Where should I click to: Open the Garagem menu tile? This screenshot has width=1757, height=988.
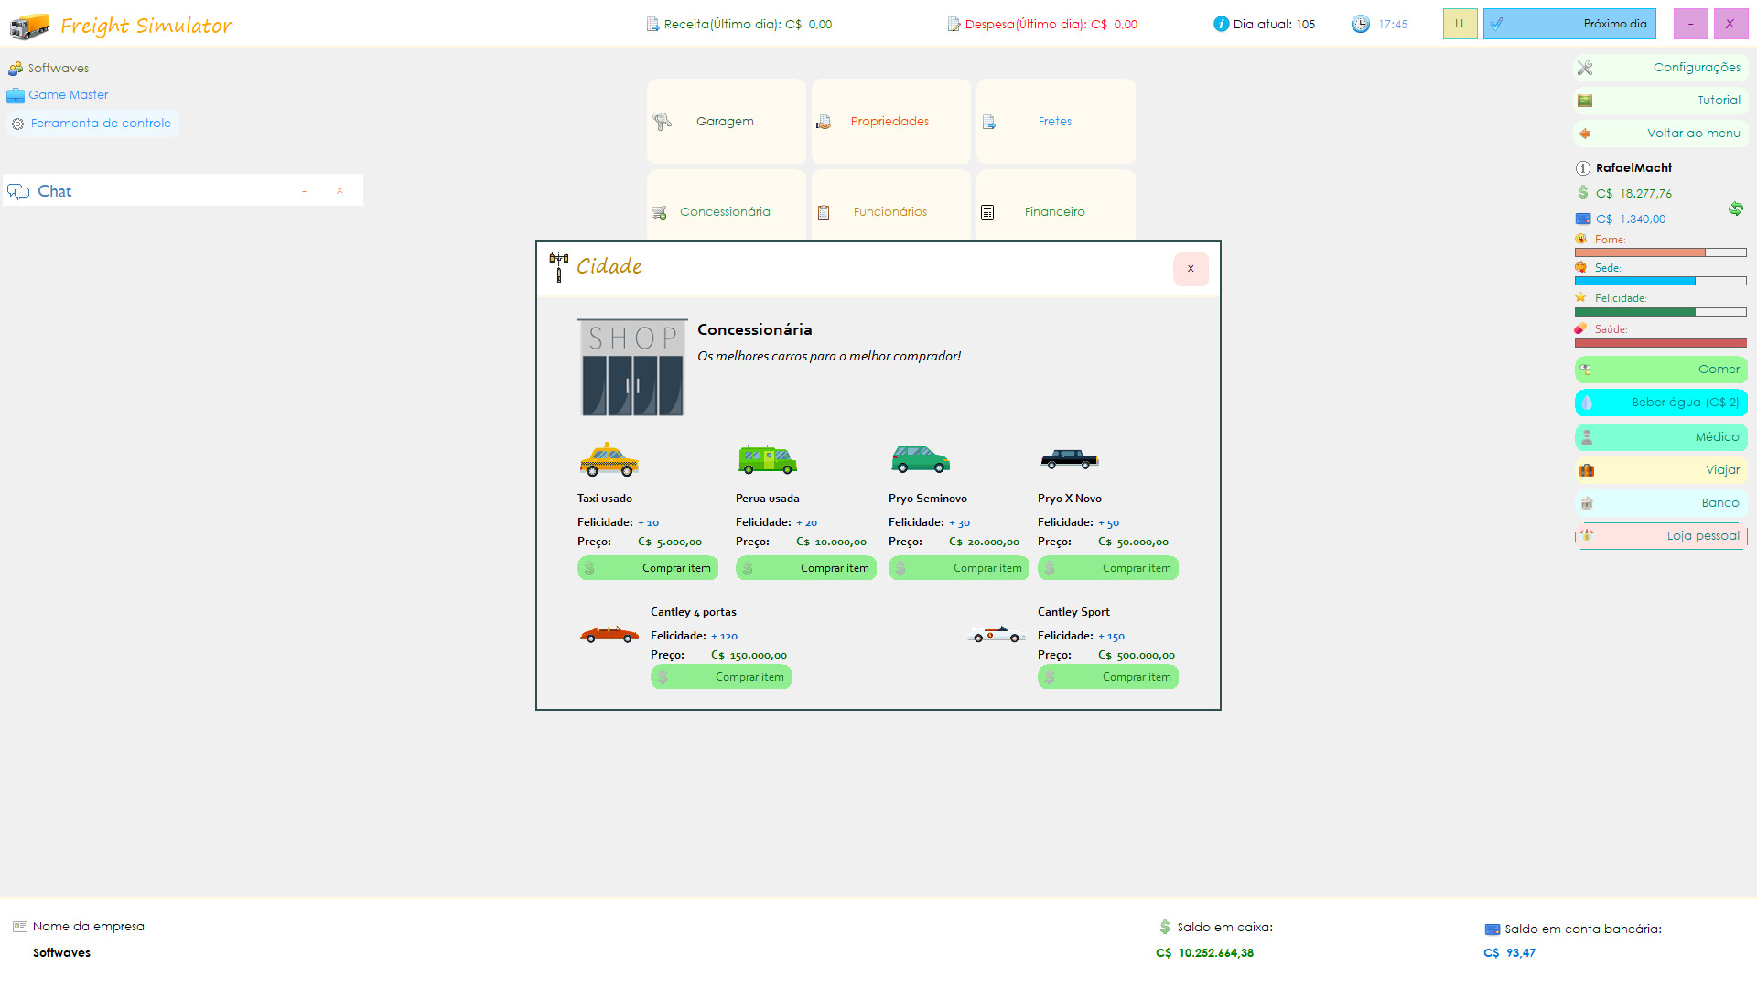(x=726, y=121)
